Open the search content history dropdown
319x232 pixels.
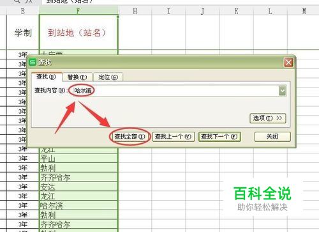point(283,91)
